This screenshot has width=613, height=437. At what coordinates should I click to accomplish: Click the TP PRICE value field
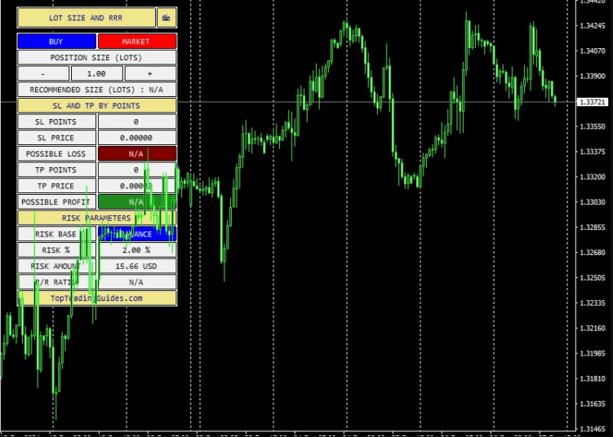click(137, 186)
